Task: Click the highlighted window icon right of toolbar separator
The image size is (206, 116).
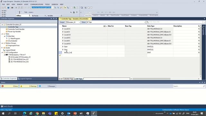Action: pos(82,8)
